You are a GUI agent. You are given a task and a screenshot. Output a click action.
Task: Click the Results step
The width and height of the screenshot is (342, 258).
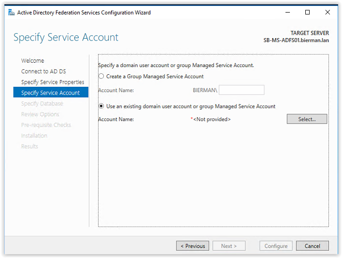tap(29, 146)
